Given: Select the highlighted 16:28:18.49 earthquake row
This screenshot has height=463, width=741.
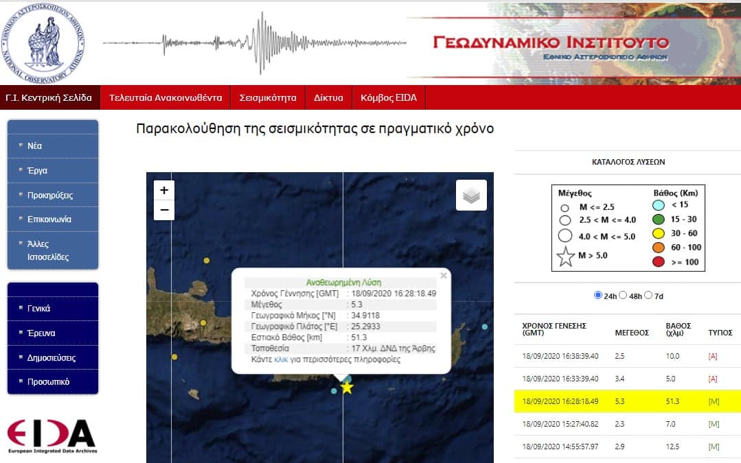Looking at the screenshot, I should click(x=628, y=401).
